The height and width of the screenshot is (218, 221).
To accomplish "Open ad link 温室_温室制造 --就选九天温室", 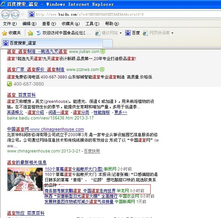I will pyautogui.click(x=37, y=52).
